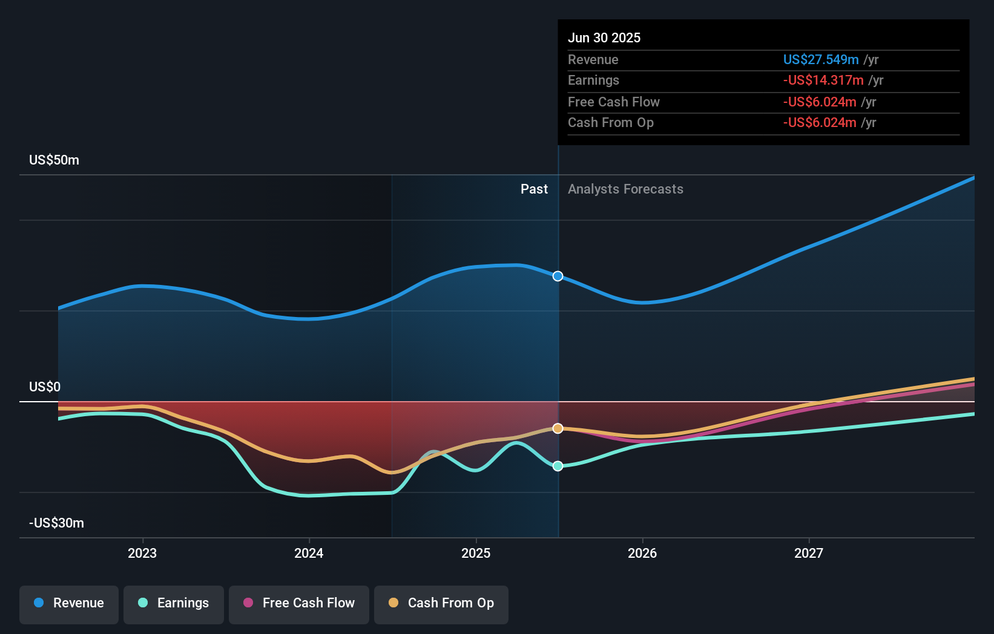Select the Revenue data point marker on chart
Image resolution: width=994 pixels, height=634 pixels.
(x=558, y=276)
